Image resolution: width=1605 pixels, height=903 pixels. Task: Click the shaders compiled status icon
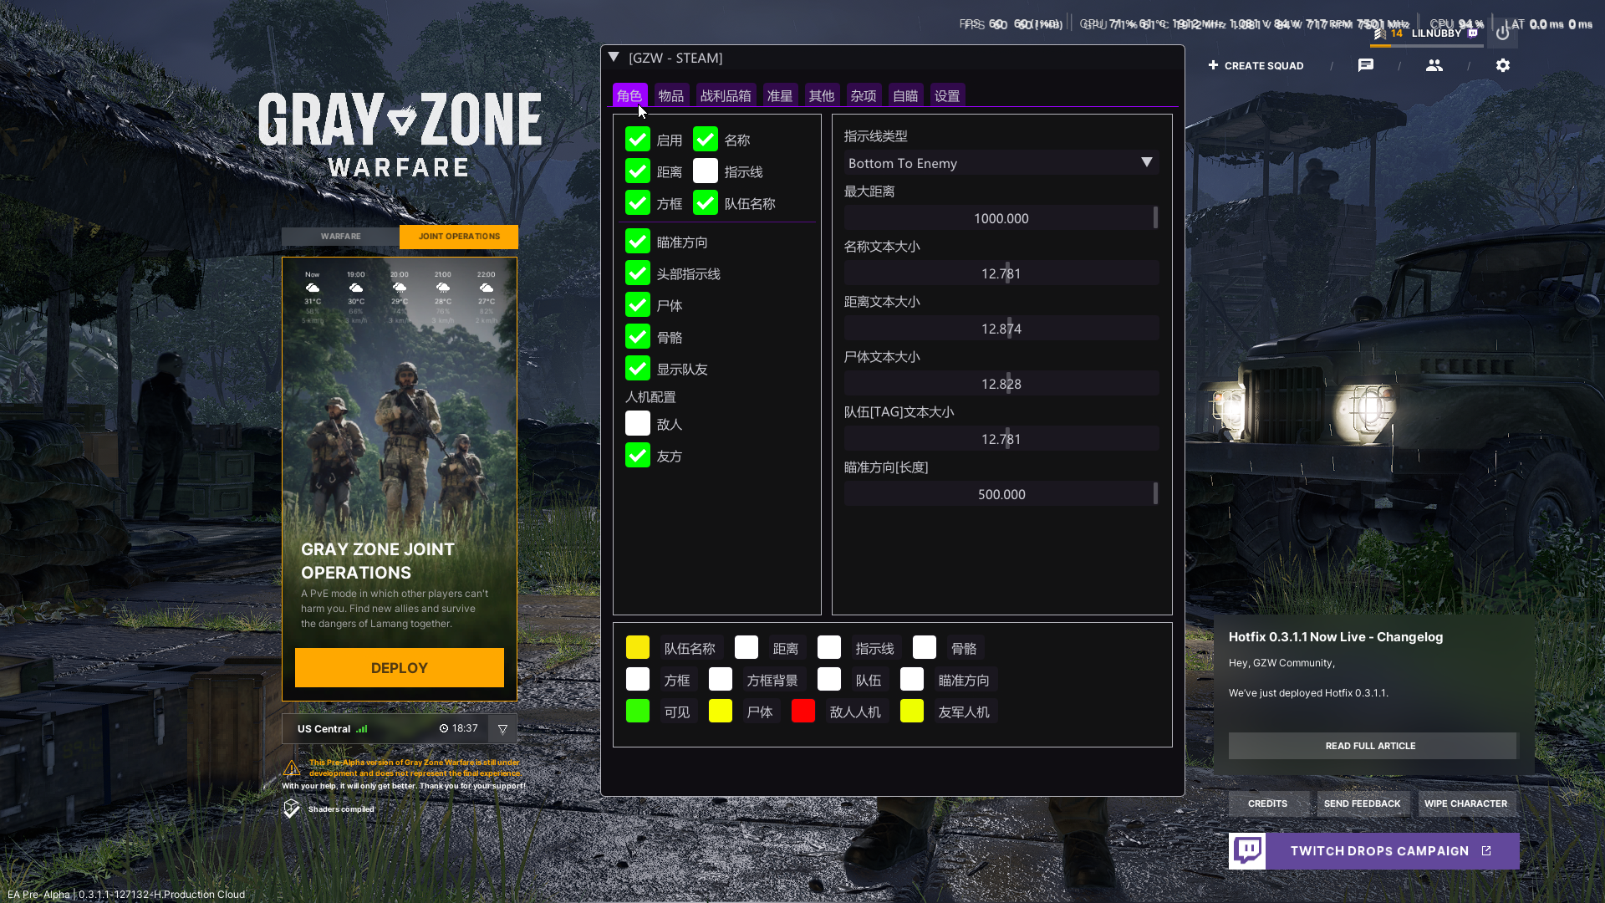pos(291,809)
